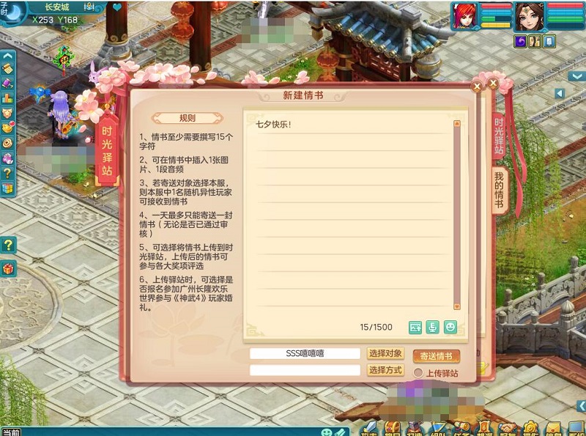
Task: Switch to the 时光驿站 tab
Action: pos(500,136)
